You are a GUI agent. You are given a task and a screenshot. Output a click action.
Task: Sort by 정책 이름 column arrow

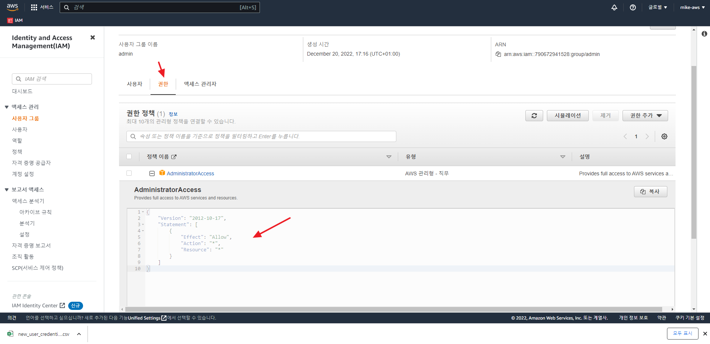389,157
